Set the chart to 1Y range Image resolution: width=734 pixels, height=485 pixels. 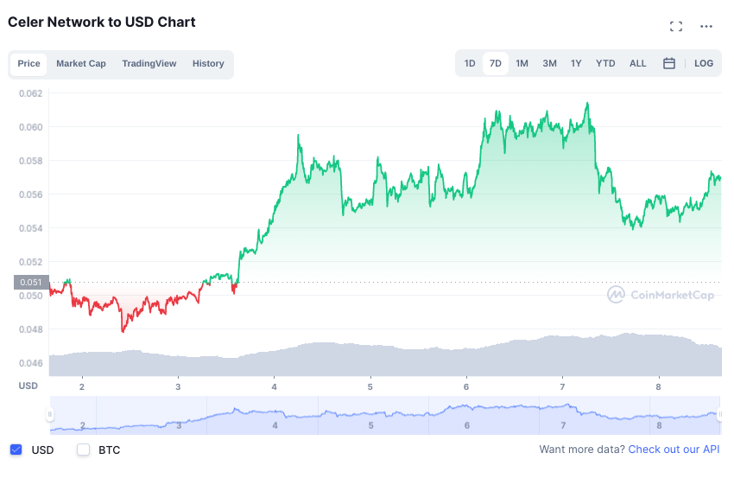point(576,63)
